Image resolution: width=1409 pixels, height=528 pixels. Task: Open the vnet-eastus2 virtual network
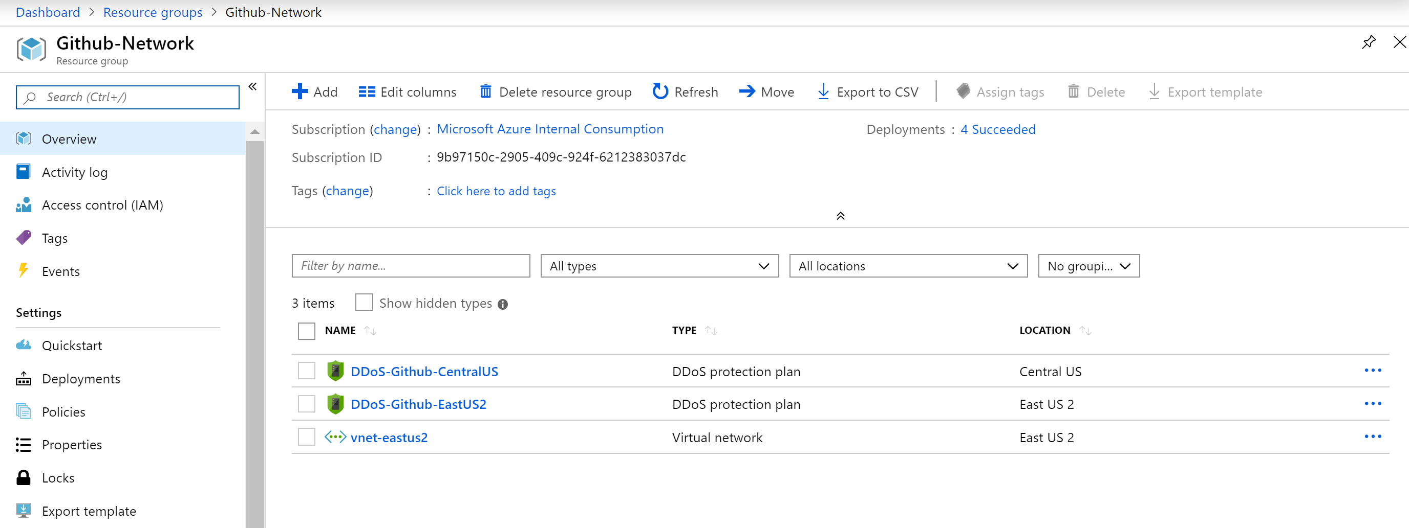[x=389, y=438]
